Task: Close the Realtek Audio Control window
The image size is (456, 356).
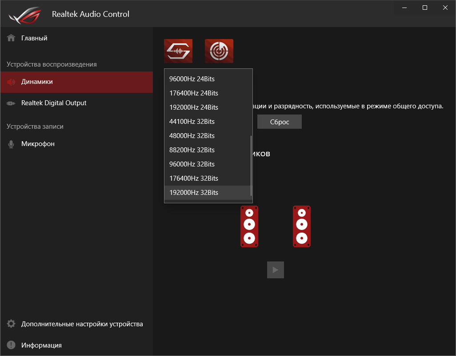Action: (445, 8)
